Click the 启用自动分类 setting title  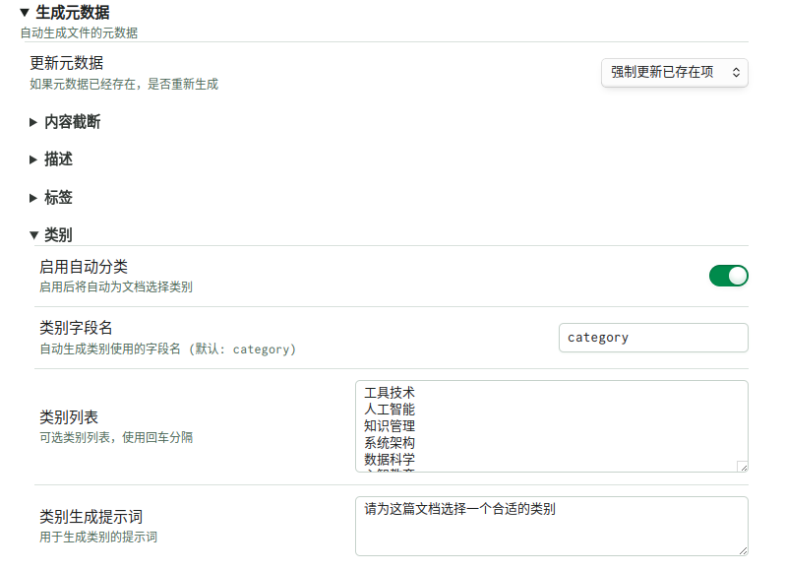point(84,267)
